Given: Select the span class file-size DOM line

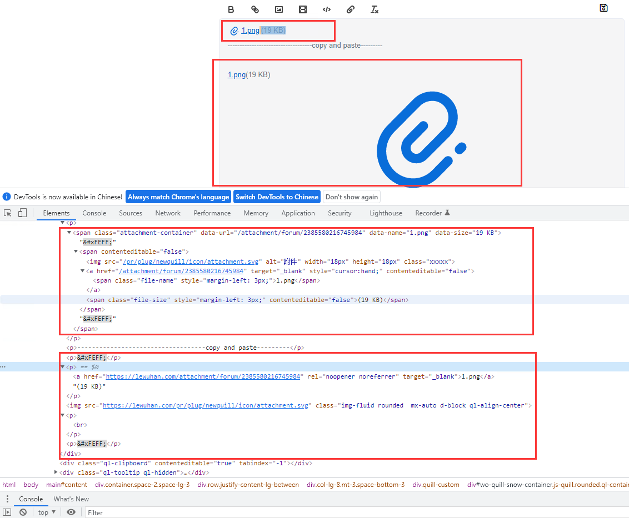Looking at the screenshot, I should point(247,300).
